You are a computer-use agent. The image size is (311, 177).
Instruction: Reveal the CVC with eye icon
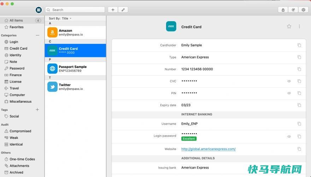point(289,81)
